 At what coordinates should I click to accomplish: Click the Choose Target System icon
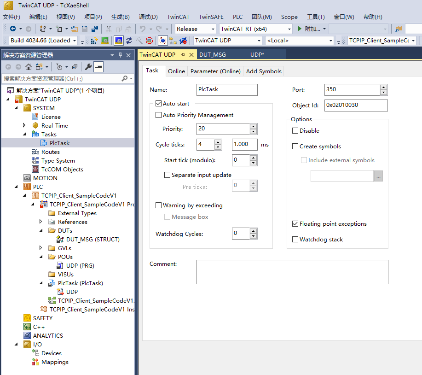173,41
